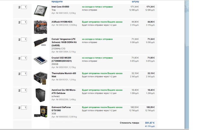View Crucial SSD product image
This screenshot has width=211, height=130.
click(40, 60)
